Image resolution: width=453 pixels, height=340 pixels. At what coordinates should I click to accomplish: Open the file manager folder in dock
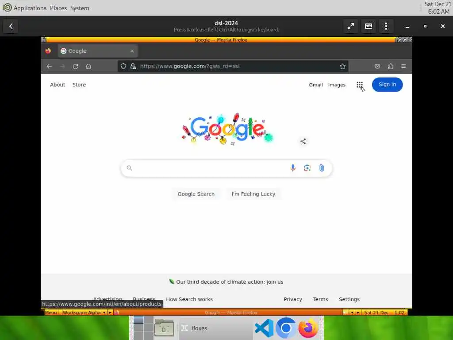coord(164,328)
